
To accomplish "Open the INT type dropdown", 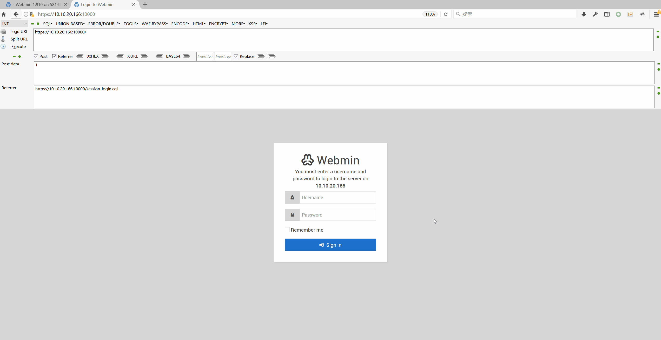I will (x=14, y=24).
